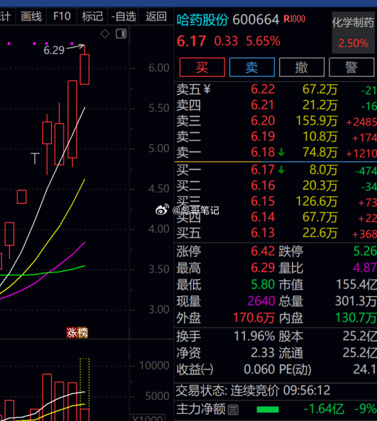Click the stock code 600664
Image resolution: width=377 pixels, height=421 pixels.
click(x=256, y=20)
